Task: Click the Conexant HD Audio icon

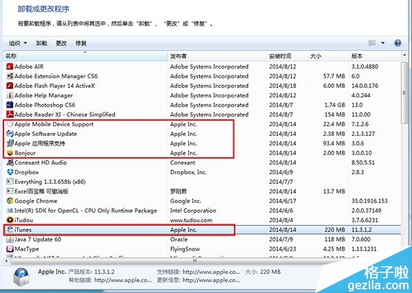Action: coord(10,163)
